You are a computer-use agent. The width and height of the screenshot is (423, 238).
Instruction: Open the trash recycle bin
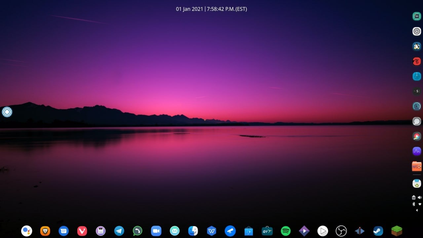click(417, 183)
